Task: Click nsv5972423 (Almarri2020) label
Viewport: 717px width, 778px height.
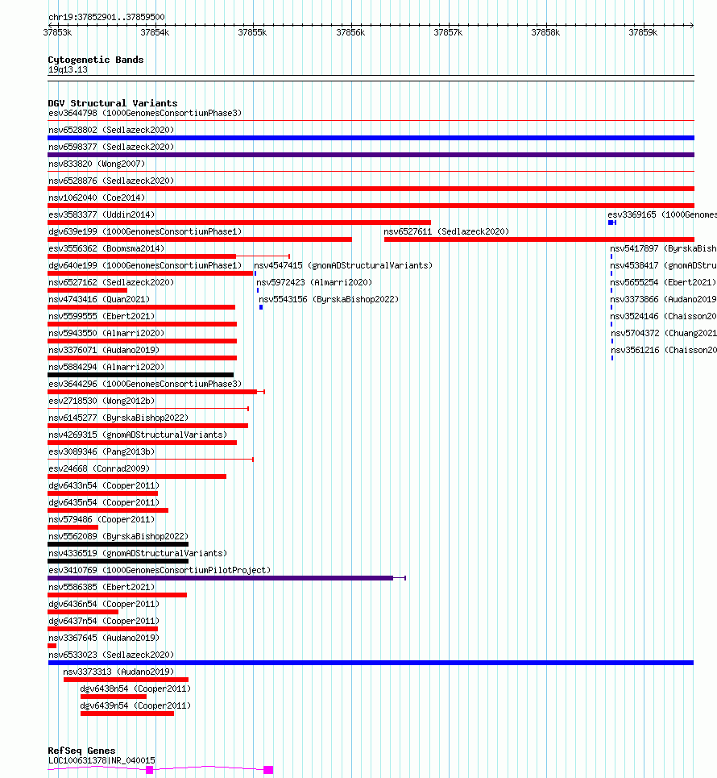Action: 314,282
